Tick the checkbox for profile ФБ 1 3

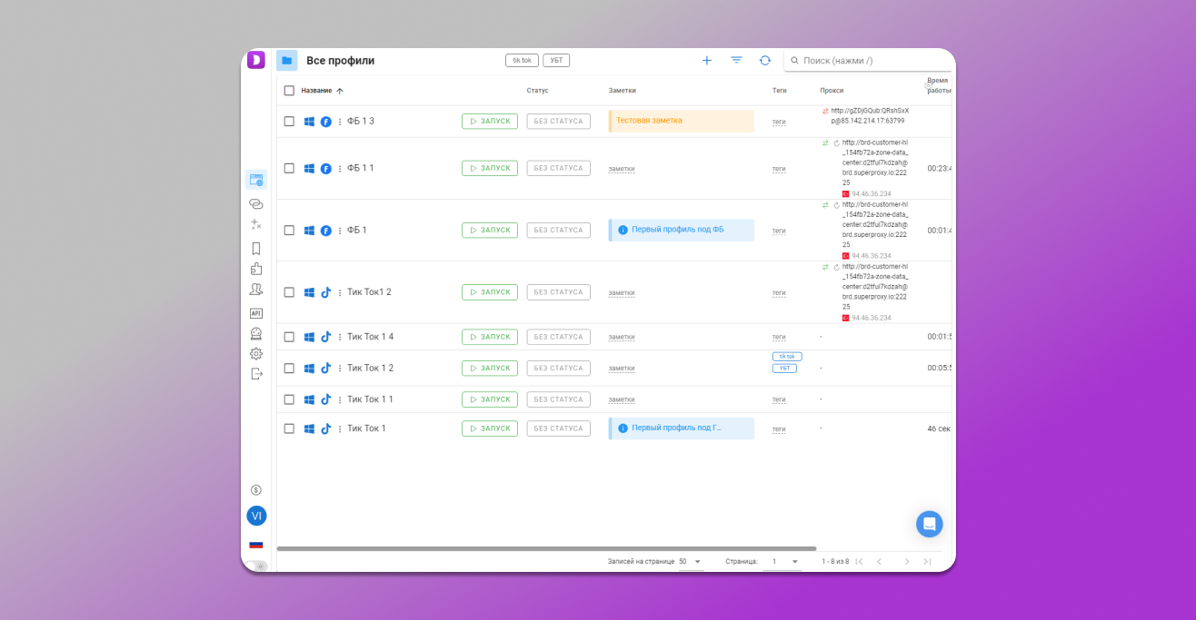(x=289, y=122)
